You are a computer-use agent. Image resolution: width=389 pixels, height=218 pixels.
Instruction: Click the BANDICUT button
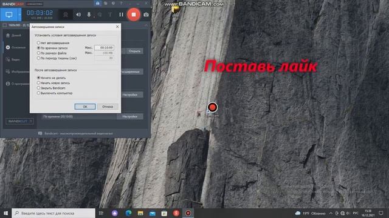click(x=19, y=121)
